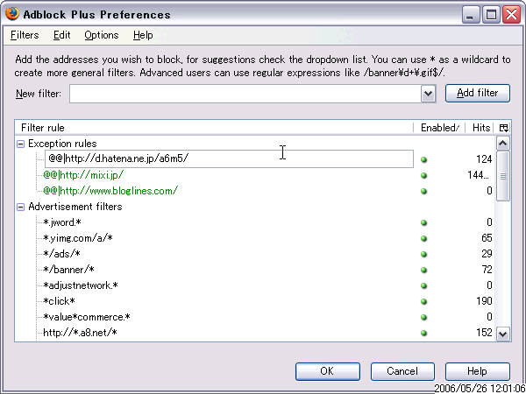The height and width of the screenshot is (394, 526).
Task: Click the Cancel button
Action: pos(402,371)
